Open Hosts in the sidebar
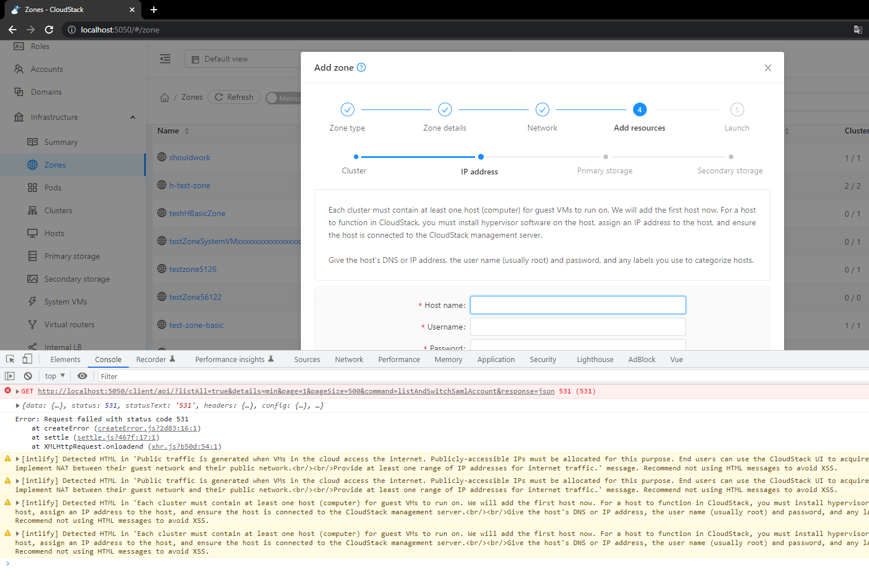This screenshot has width=869, height=577. tap(54, 233)
